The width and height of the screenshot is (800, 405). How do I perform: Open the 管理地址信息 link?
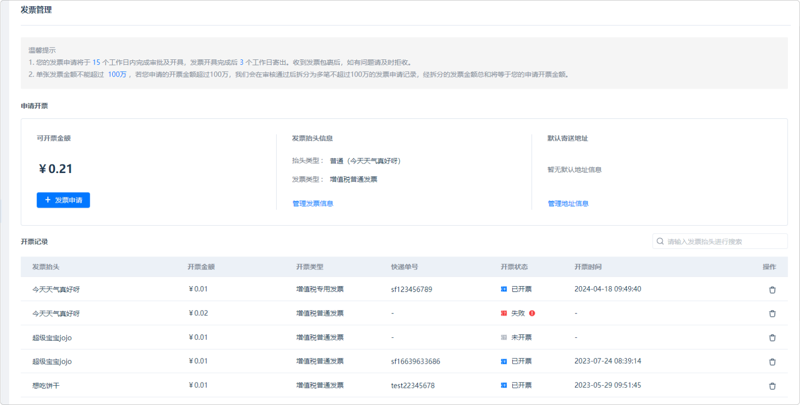pyautogui.click(x=568, y=204)
